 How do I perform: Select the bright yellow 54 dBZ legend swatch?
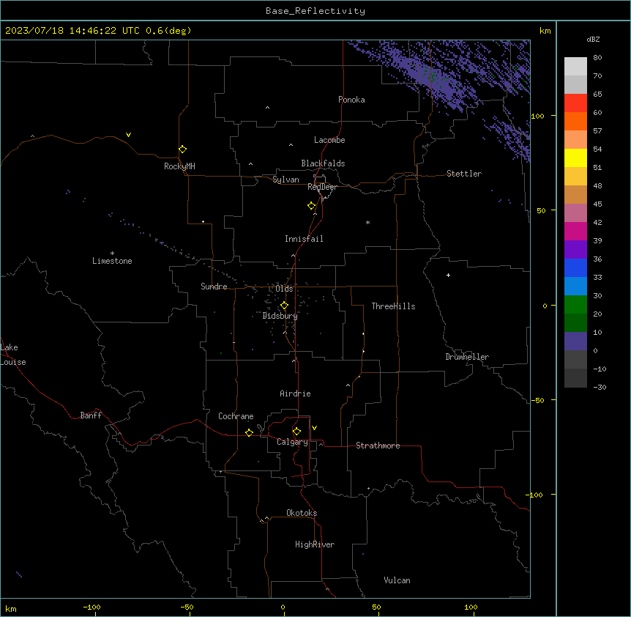click(x=575, y=158)
